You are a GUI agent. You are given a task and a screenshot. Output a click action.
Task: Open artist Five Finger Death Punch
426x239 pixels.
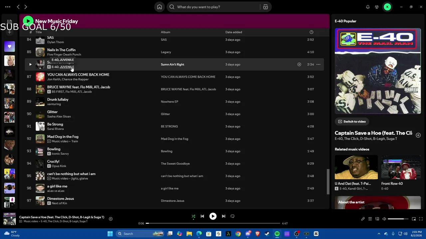pos(64,54)
